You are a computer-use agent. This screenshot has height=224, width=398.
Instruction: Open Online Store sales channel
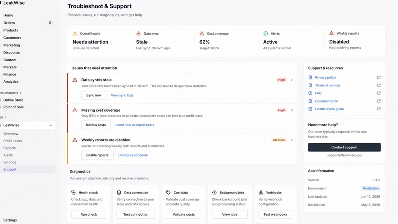pyautogui.click(x=13, y=100)
